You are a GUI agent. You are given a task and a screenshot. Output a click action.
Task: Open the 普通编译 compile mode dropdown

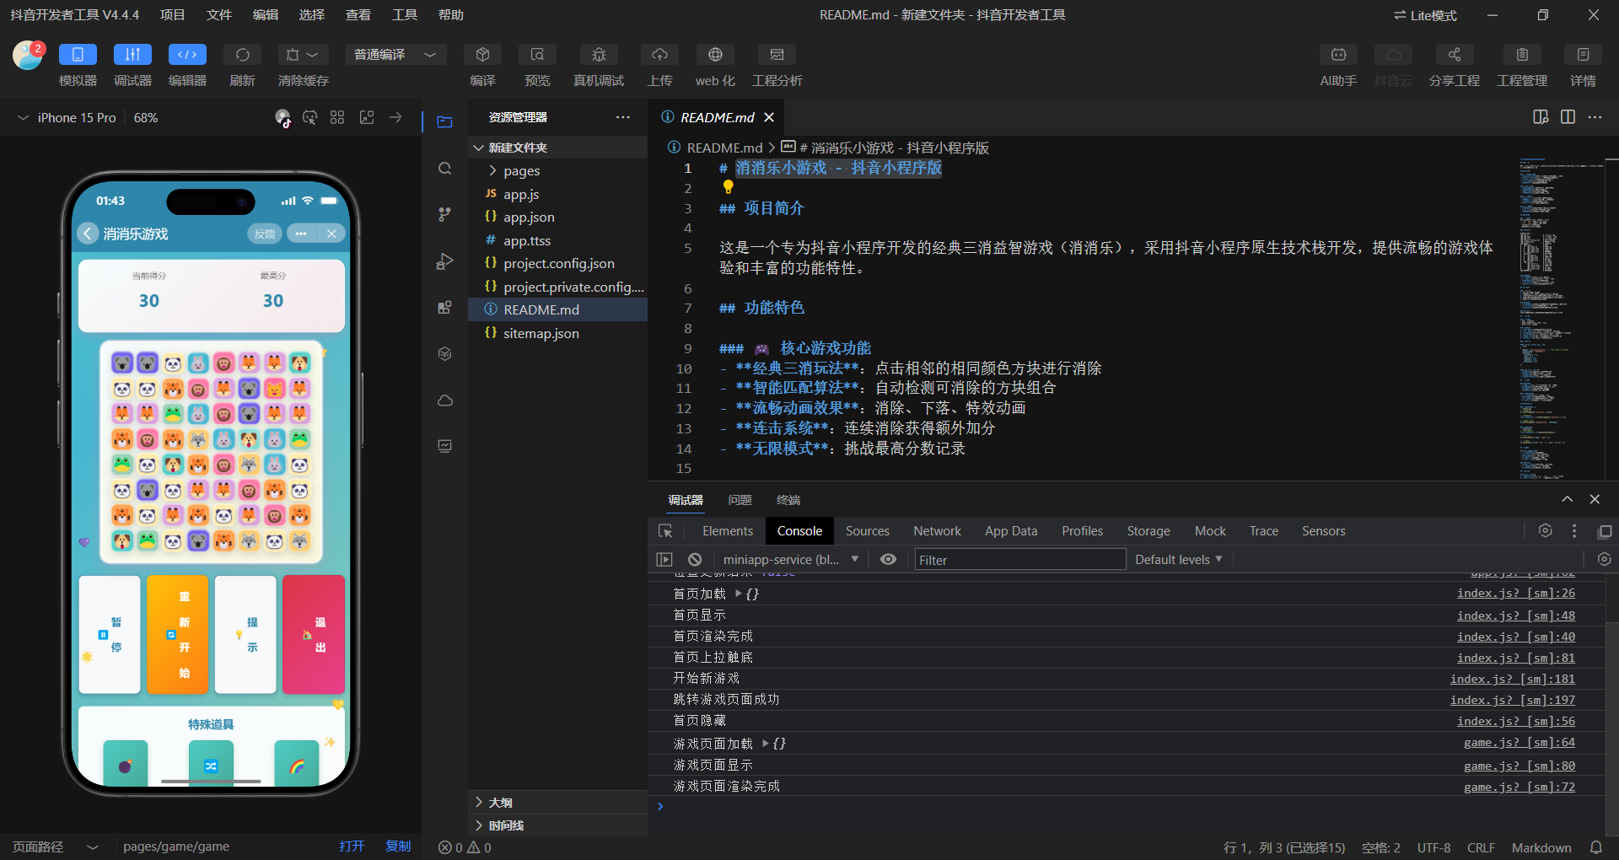pos(395,55)
